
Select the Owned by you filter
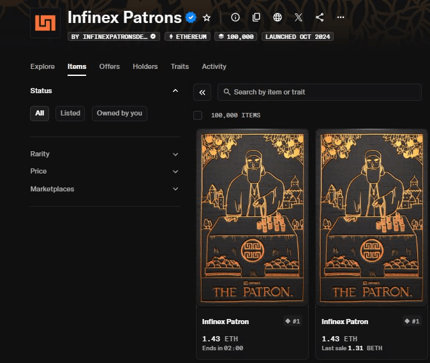click(119, 113)
